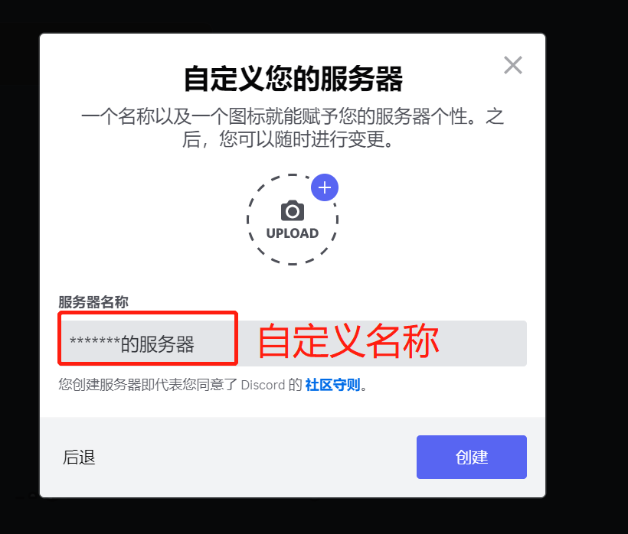Click the gray footer bar between 后退 and 创建
The height and width of the screenshot is (534, 628).
pyautogui.click(x=257, y=457)
